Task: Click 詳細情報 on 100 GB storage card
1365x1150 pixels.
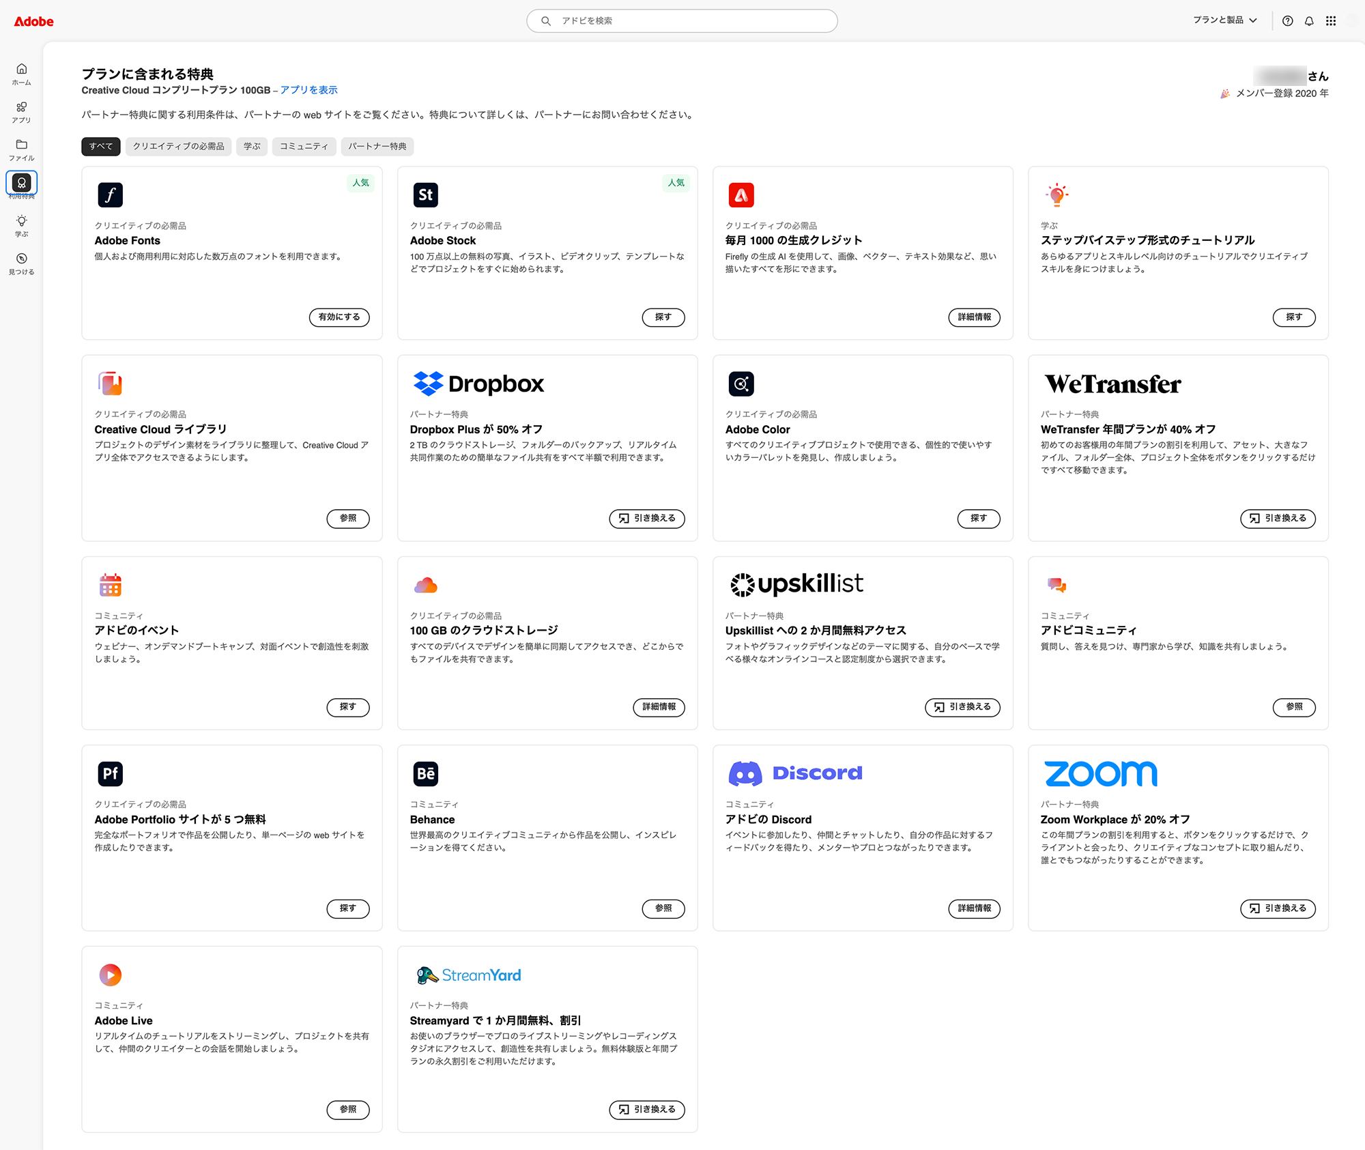Action: coord(659,707)
